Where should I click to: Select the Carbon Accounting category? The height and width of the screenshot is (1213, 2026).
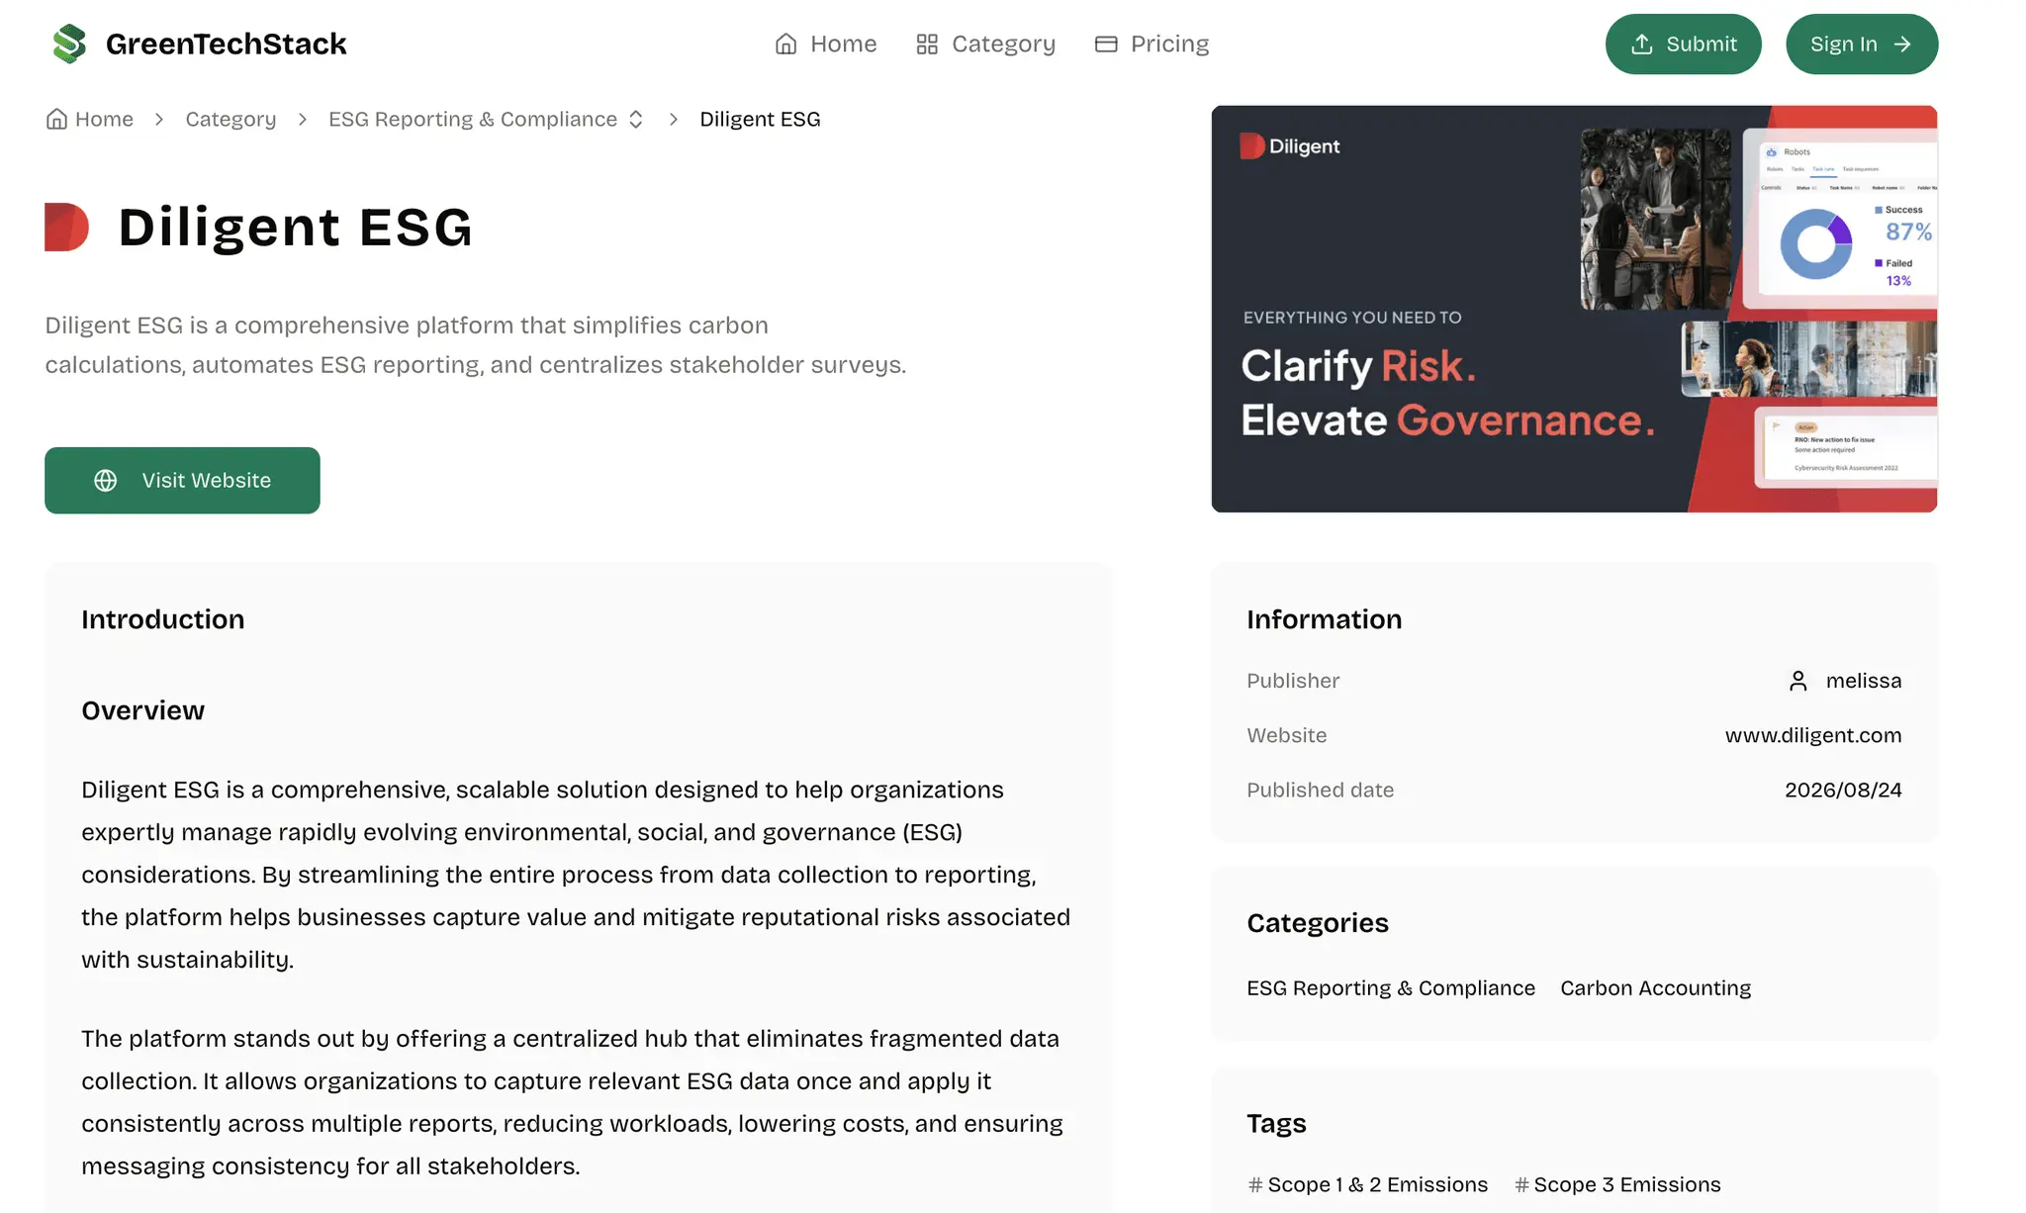point(1655,987)
